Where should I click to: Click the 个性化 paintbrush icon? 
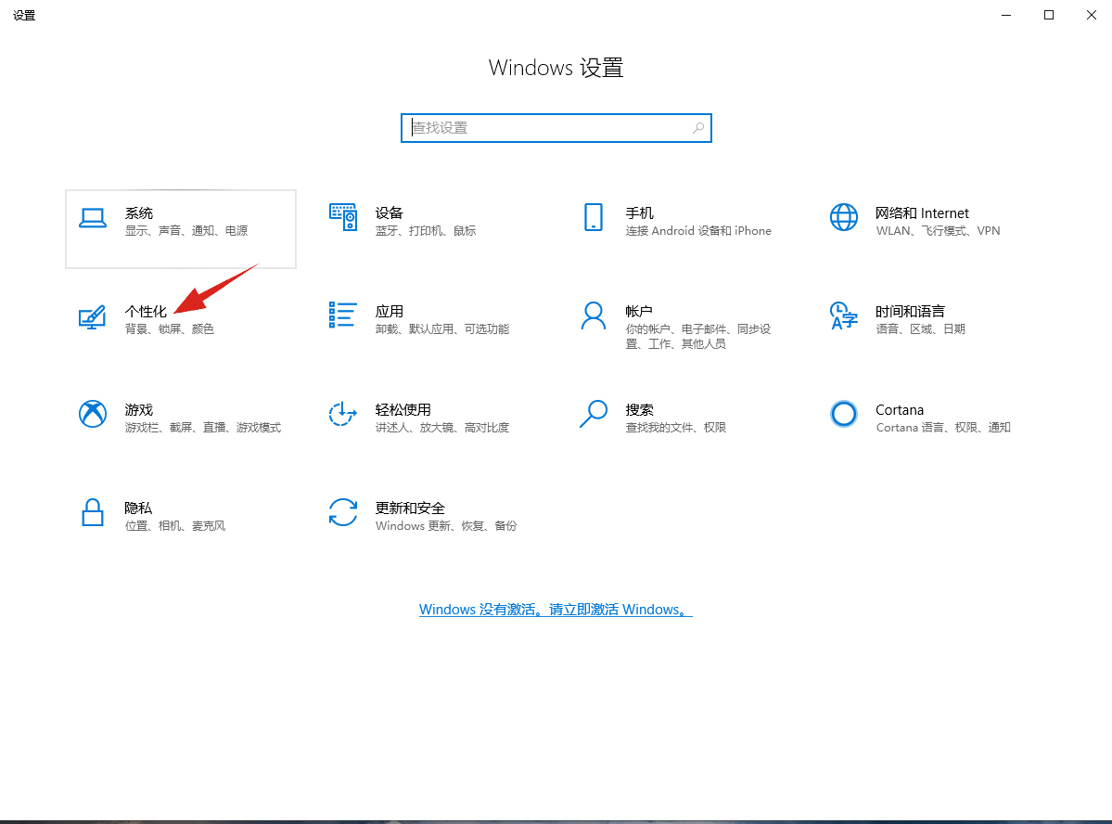(x=92, y=316)
